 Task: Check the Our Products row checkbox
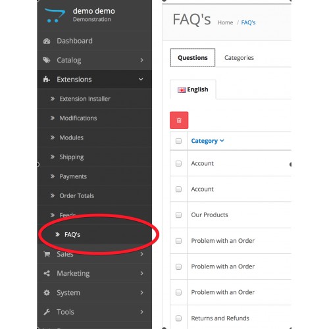(178, 215)
